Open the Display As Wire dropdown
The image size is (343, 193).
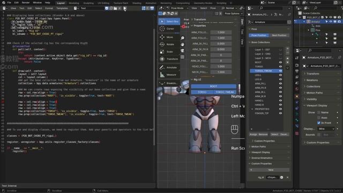[326, 129]
